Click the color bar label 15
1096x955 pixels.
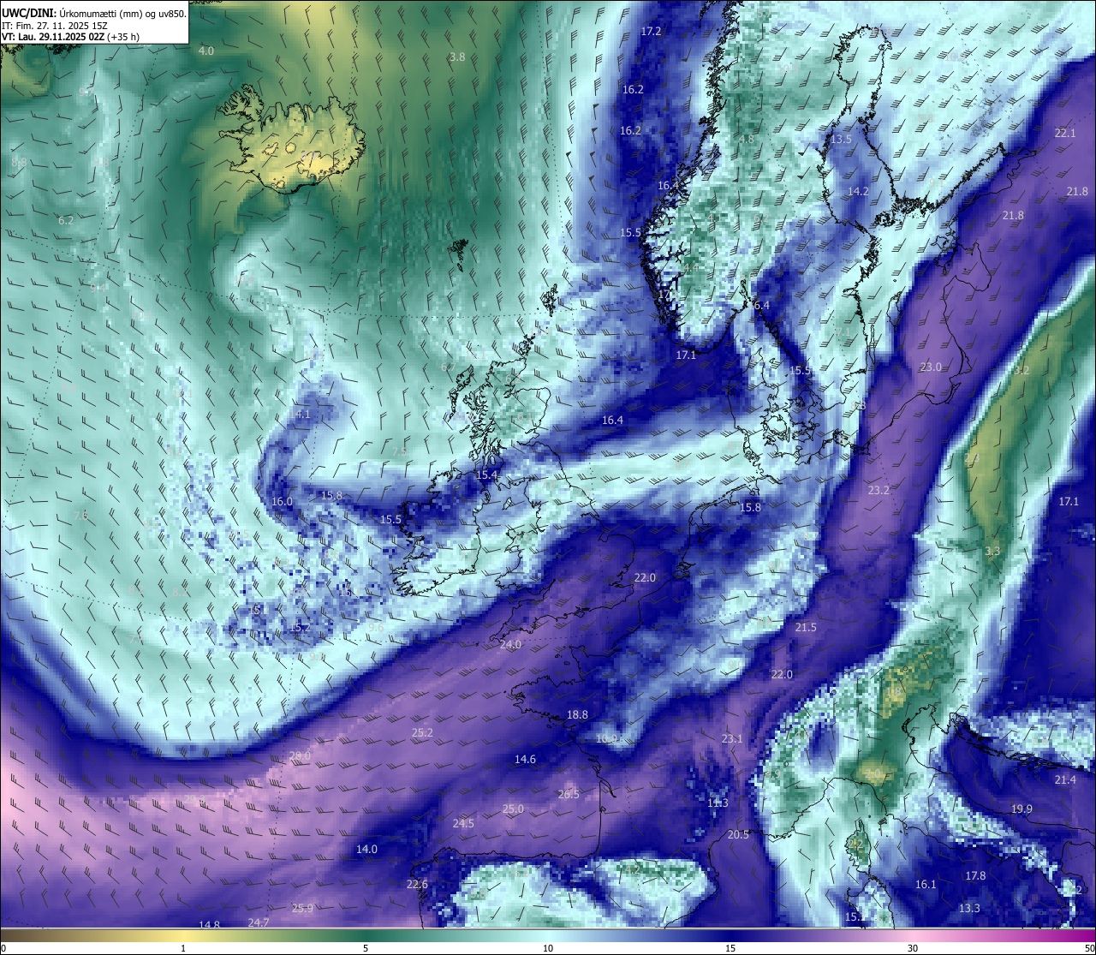730,948
